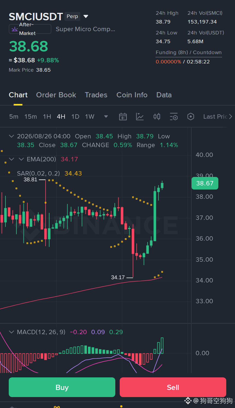Select the 1H timeframe
235x408 pixels.
[x=47, y=117]
